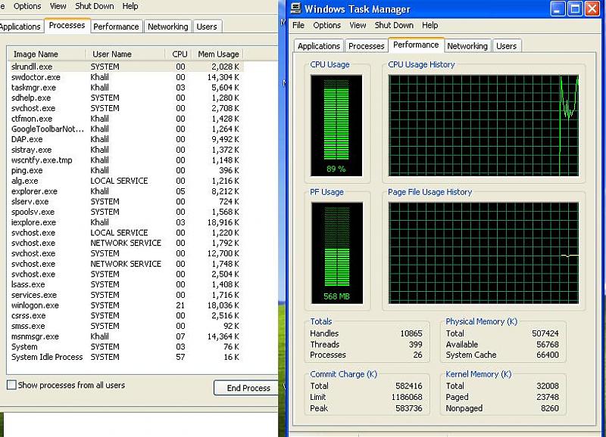Viewport: 606px width, 437px height.
Task: Select the msnmsgr.exe process row
Action: pyautogui.click(x=35, y=336)
